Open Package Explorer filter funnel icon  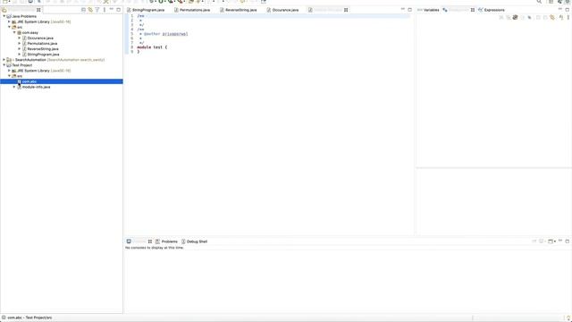pos(97,10)
